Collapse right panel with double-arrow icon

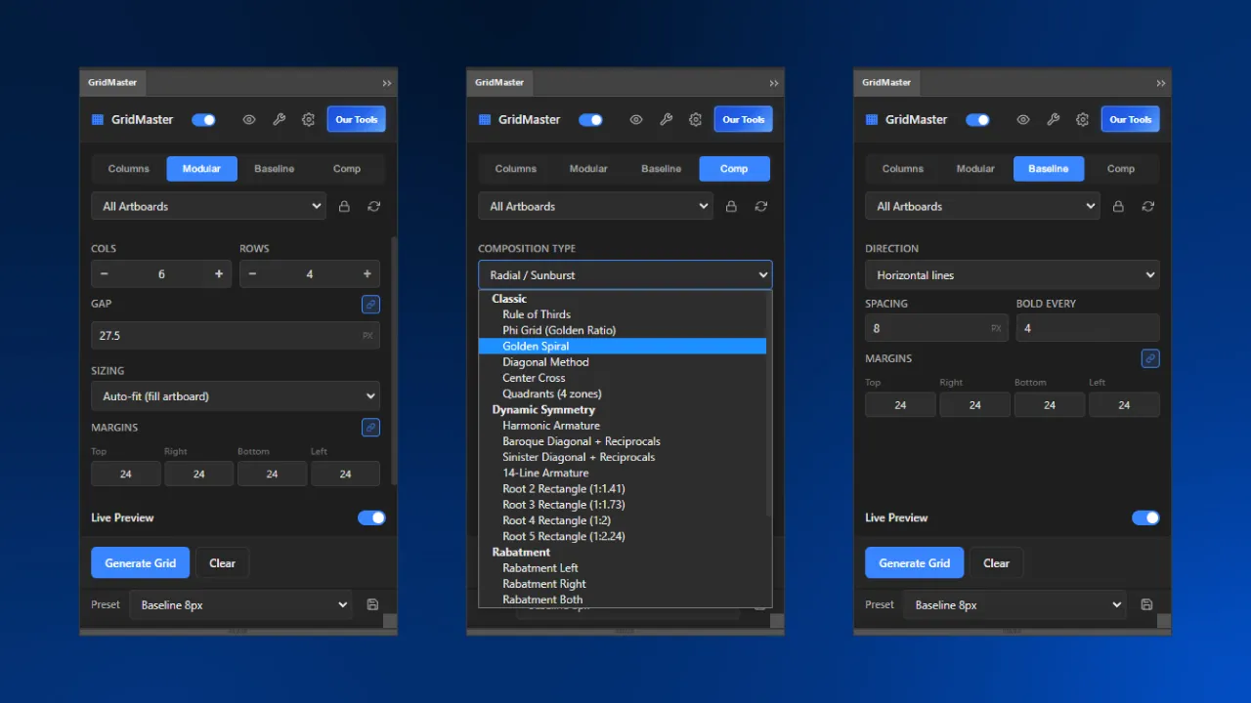coord(1161,83)
